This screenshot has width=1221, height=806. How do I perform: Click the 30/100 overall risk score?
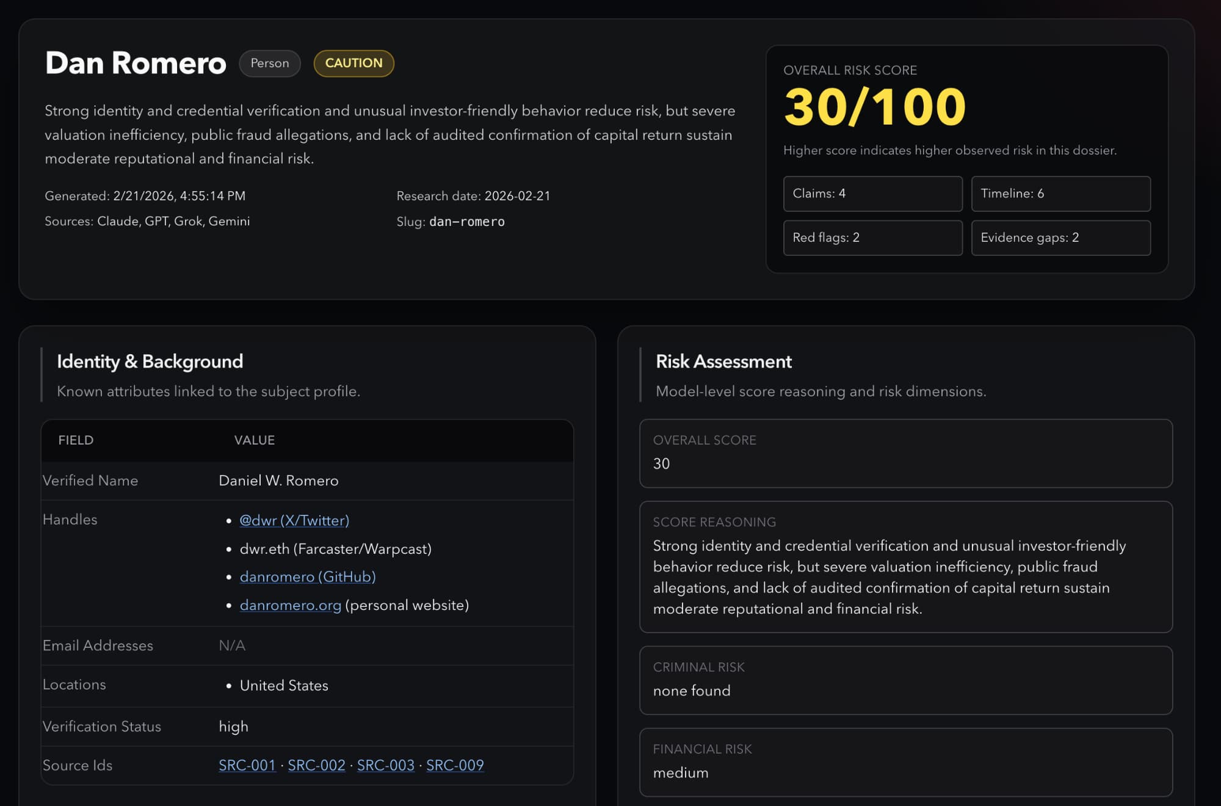[874, 107]
